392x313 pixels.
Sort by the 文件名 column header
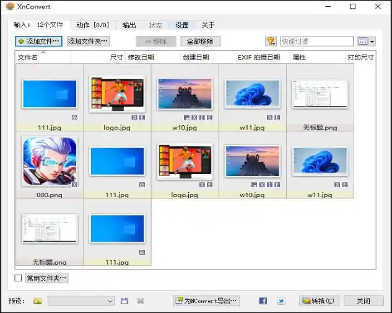28,58
